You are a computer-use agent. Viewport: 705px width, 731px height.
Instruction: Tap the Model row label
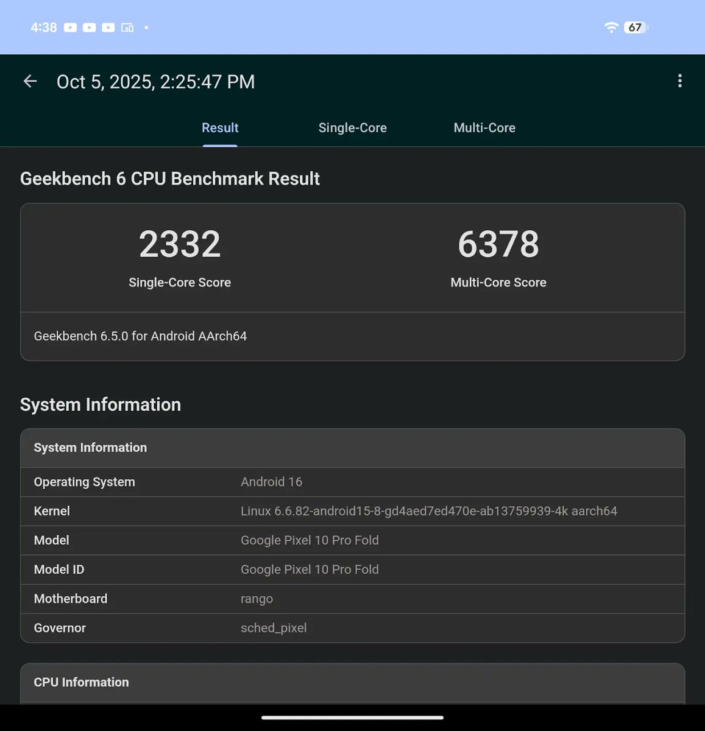[51, 540]
